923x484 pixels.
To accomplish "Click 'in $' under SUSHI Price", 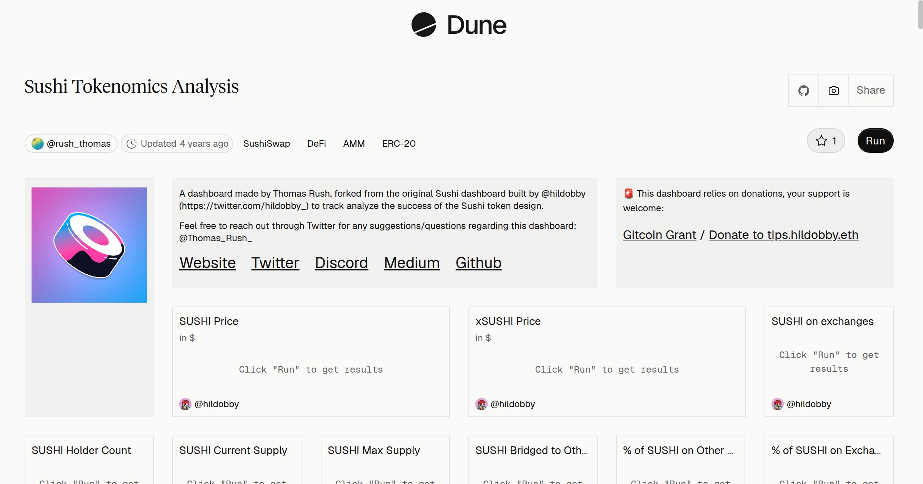I will coord(187,338).
